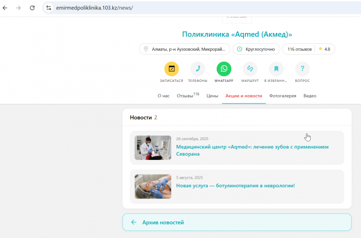Click the Архив новостей button
The height and width of the screenshot is (238, 361).
click(x=237, y=222)
